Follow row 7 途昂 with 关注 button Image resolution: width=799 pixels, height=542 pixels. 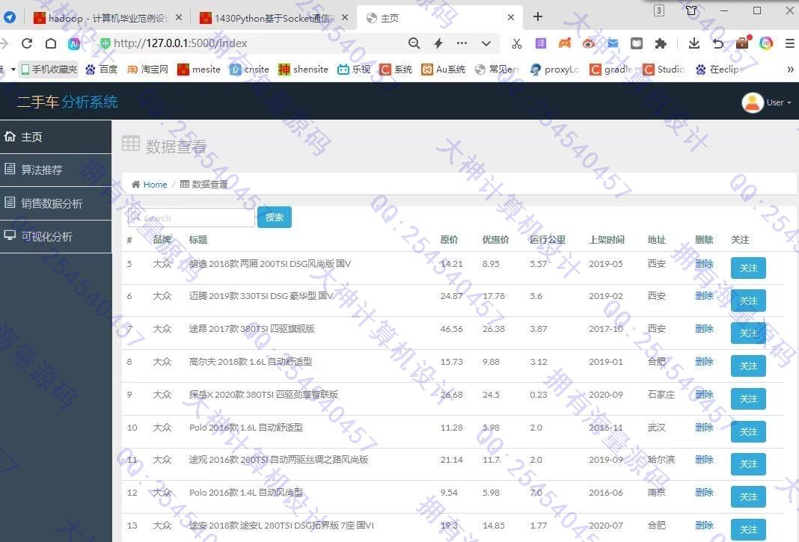(x=748, y=333)
